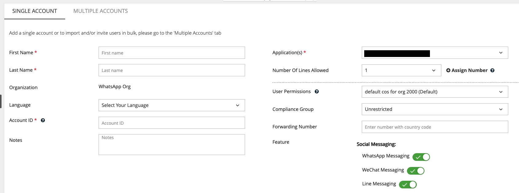Focus the Last name input field
Screen dimensions: 519x193
pos(171,70)
